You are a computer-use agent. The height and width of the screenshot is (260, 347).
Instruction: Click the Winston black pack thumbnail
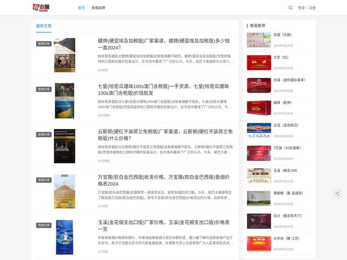[x=65, y=146]
